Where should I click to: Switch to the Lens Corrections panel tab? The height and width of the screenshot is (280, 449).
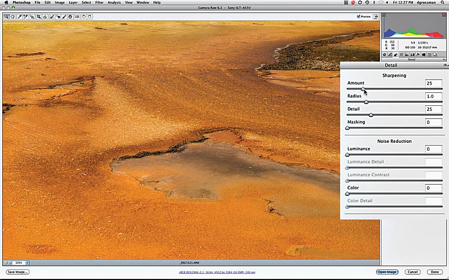[x=413, y=54]
